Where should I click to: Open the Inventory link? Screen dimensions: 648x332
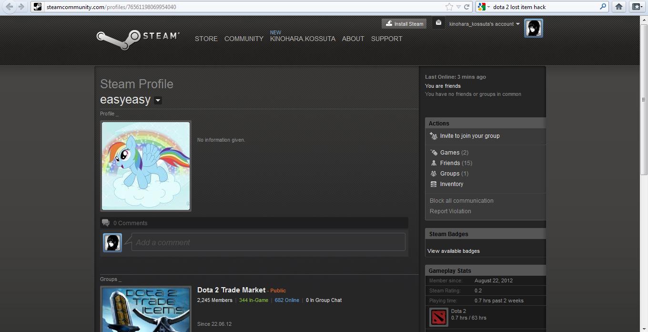tap(451, 184)
